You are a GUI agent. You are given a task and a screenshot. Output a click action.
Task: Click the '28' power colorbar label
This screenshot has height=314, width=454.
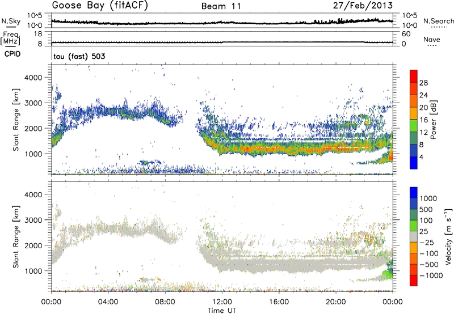point(423,83)
